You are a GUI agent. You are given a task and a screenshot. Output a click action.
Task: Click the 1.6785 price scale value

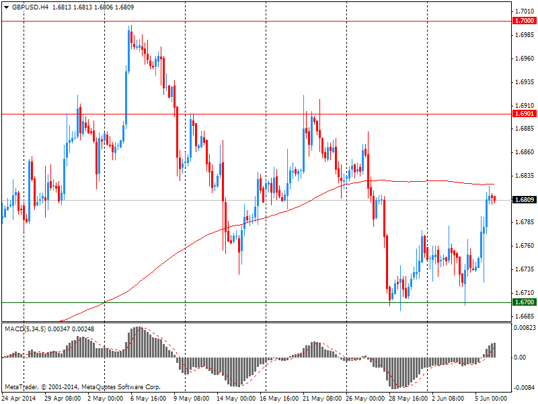click(525, 222)
